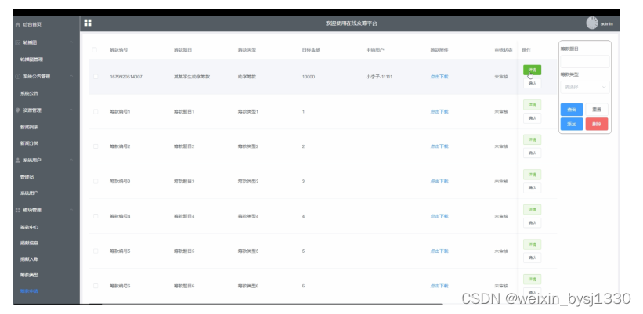Open 新闻列表 in sidebar
The height and width of the screenshot is (314, 643).
pos(30,128)
